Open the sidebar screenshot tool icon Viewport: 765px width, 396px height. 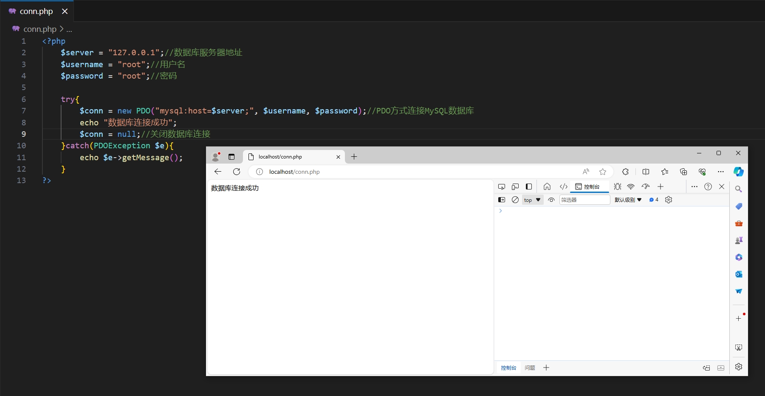click(x=739, y=348)
